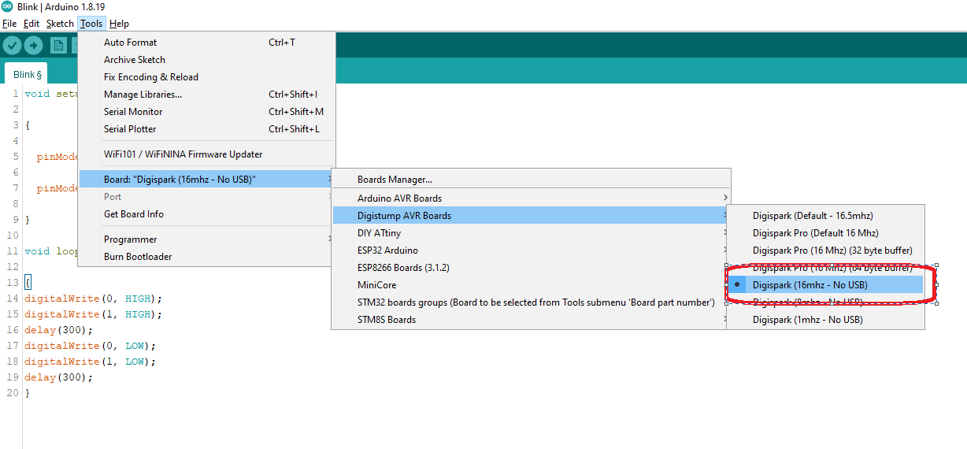Expand ESP32 Arduino boards submenu
The image size is (967, 449).
point(532,250)
